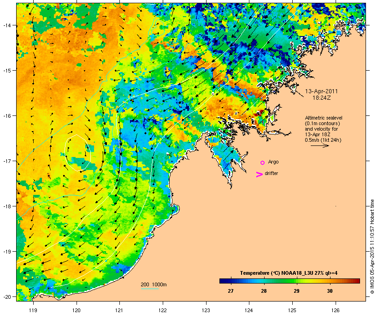Click the magenta drifter arrowhead symbol

click(259, 175)
